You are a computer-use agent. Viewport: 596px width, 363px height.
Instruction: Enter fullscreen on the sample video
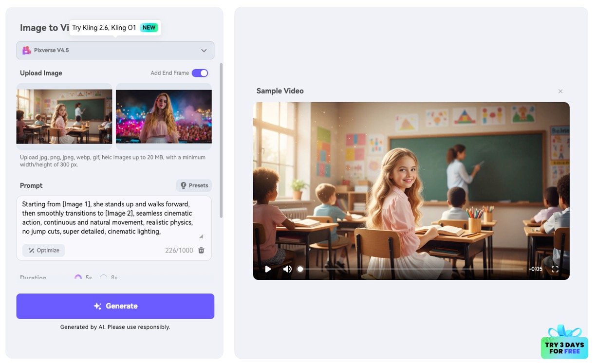click(555, 269)
